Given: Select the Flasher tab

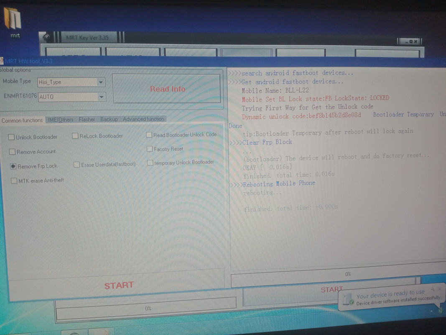Looking at the screenshot, I should 87,119.
